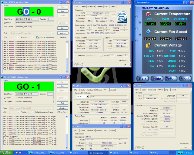Click Duration field in GO - 1 window
The width and height of the screenshot is (194, 155).
coord(34,98)
